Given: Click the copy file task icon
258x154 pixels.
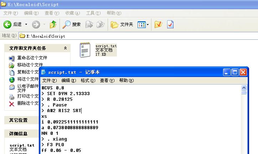Looking at the screenshot, I should [x=12, y=72].
